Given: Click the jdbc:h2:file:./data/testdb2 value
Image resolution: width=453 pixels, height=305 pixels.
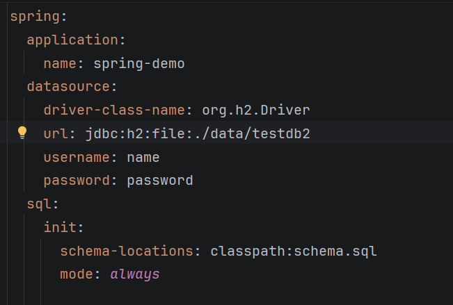Looking at the screenshot, I should click(x=198, y=133).
